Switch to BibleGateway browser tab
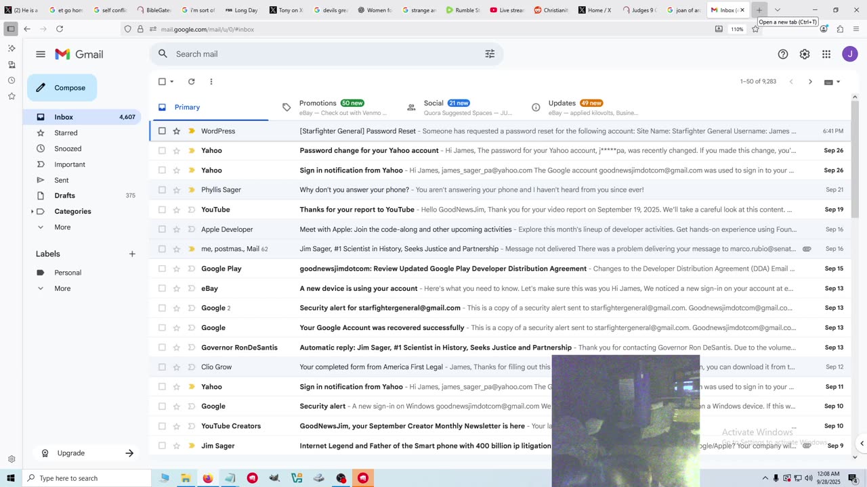 [154, 10]
